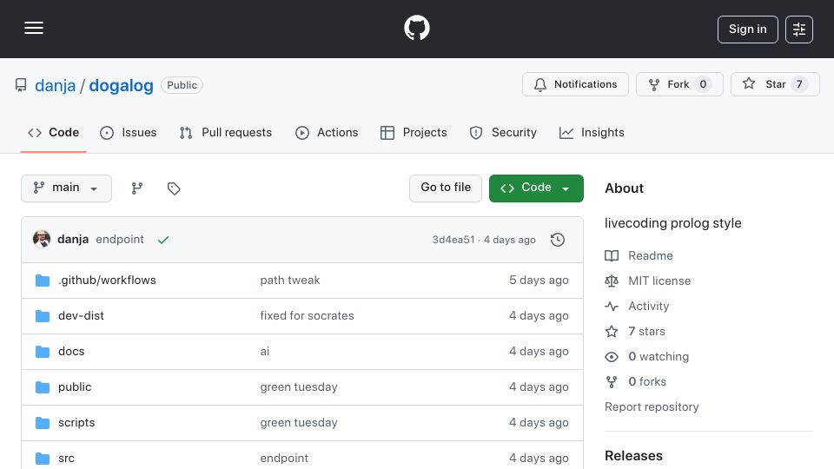Open appearance settings sliders icon
Image resolution: width=834 pixels, height=469 pixels.
[x=799, y=30]
